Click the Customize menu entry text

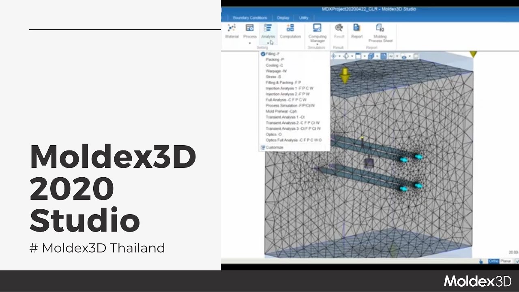(275, 147)
